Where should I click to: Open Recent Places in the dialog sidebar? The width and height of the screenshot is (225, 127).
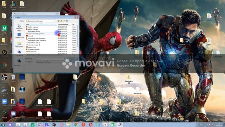pos(19,28)
